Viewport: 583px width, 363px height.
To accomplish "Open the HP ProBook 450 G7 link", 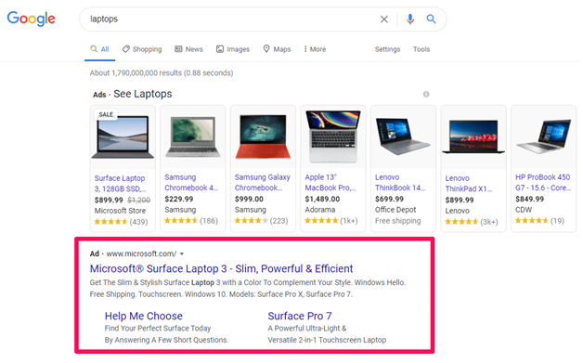I will coord(543,183).
